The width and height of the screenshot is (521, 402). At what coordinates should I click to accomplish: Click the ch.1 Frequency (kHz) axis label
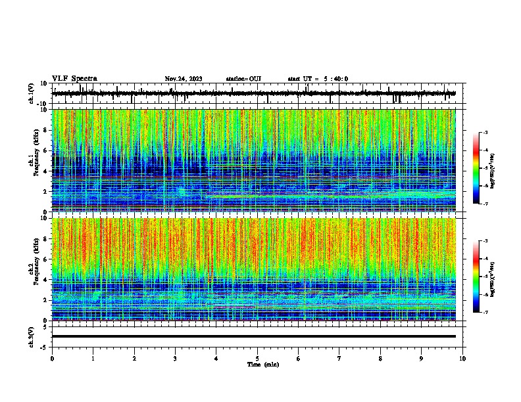(x=34, y=153)
